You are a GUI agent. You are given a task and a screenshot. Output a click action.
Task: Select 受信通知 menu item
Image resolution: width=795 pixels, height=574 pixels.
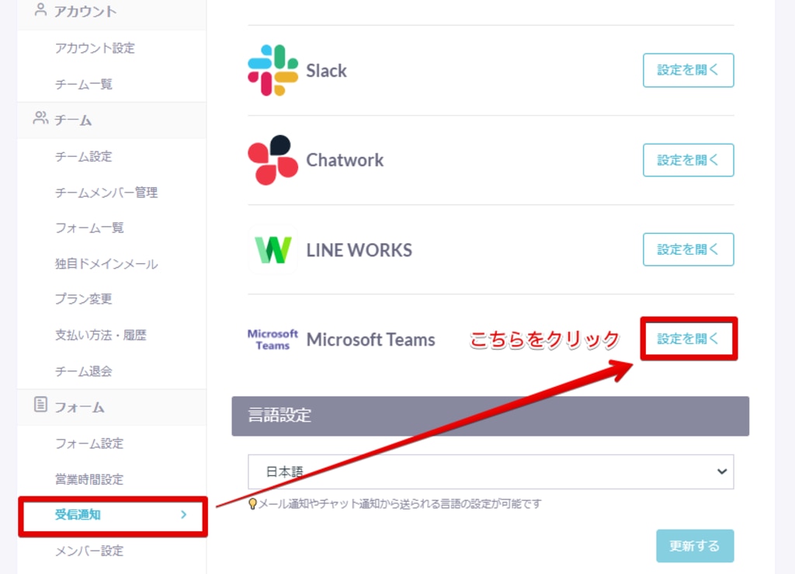point(113,515)
